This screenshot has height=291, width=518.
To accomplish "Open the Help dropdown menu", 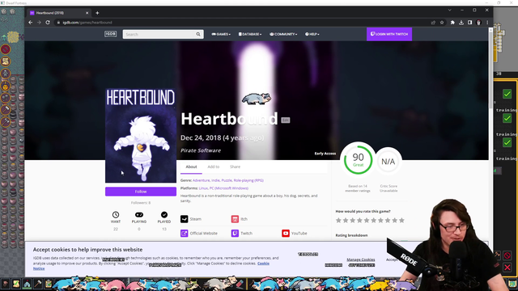I will tap(312, 34).
